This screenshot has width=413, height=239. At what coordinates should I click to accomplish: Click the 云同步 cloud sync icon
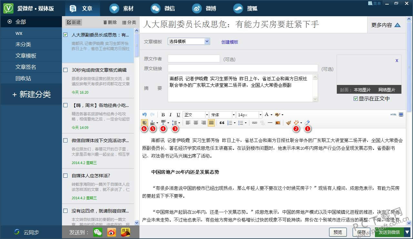tap(17, 232)
